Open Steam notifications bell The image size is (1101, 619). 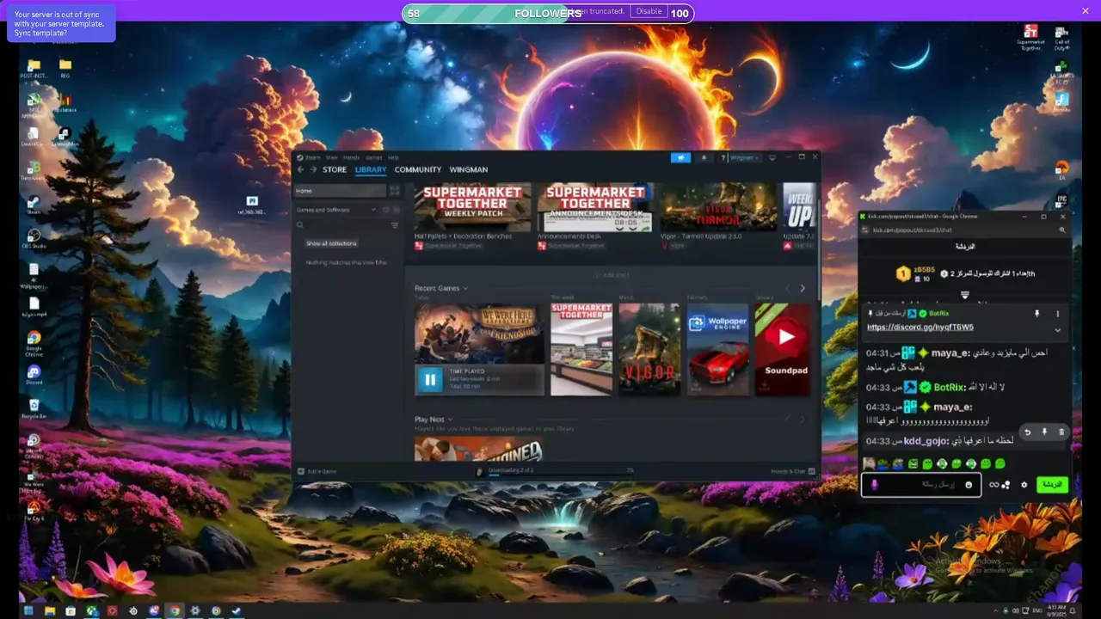click(704, 157)
